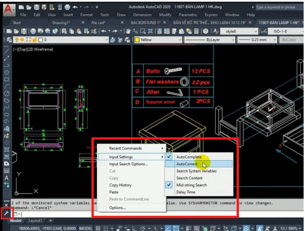Open the Parametric menu
Image resolution: width=305 pixels, height=231 pixels.
[x=188, y=15]
